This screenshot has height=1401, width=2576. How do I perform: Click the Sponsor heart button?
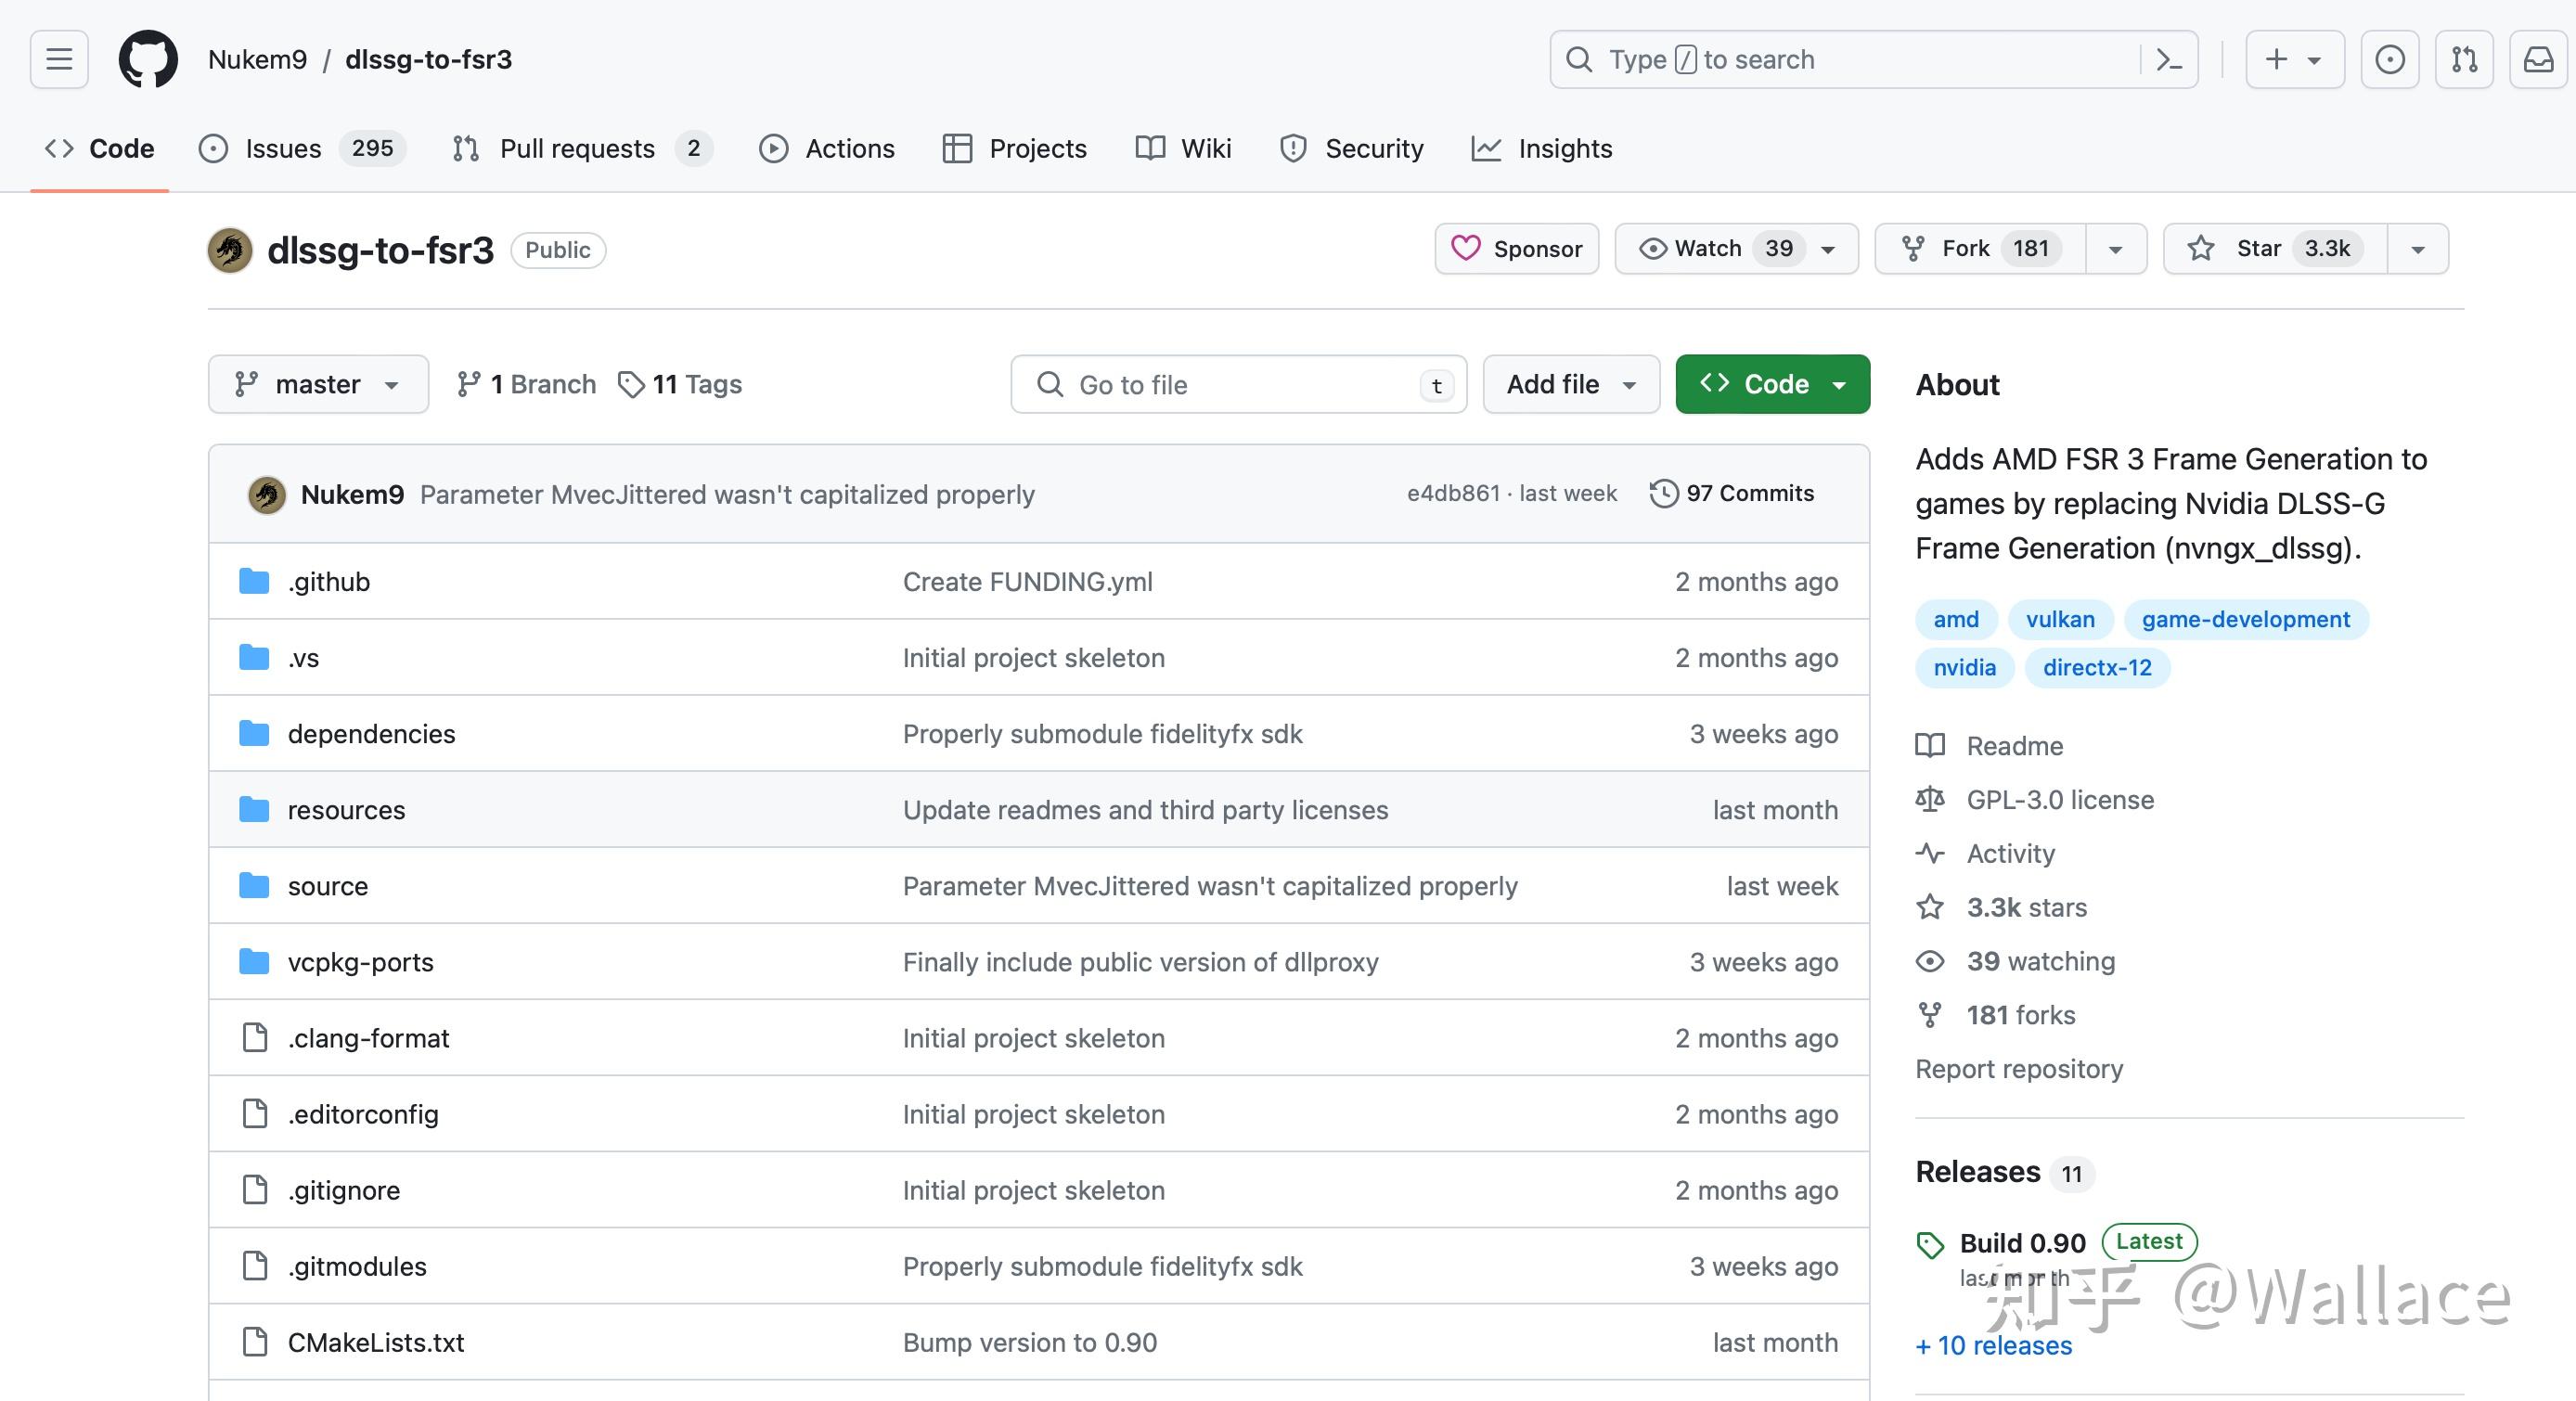[x=1516, y=248]
